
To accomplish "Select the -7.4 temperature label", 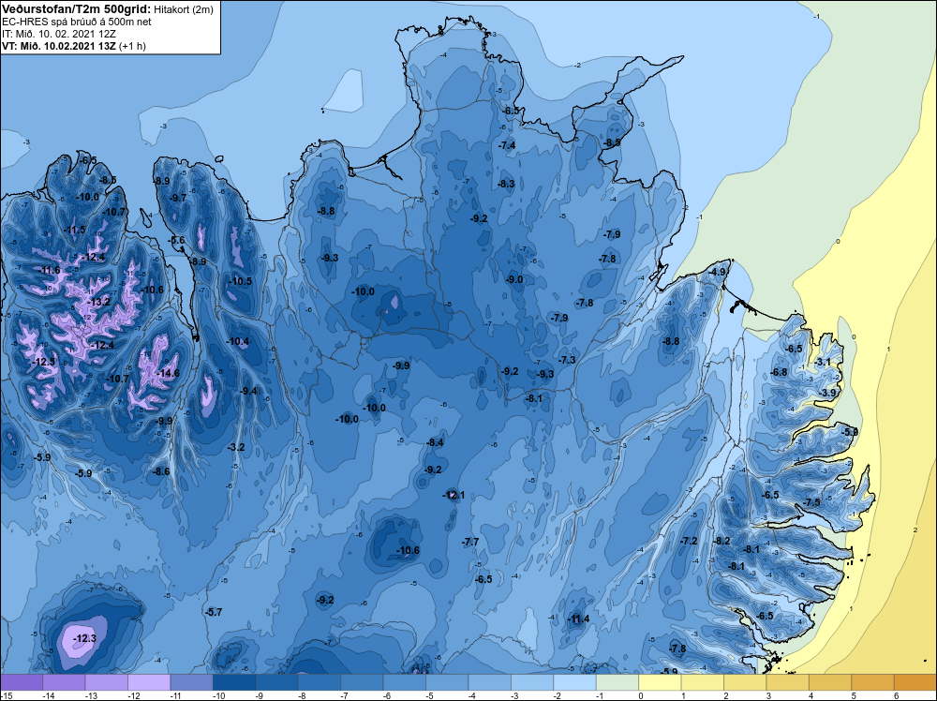I will [507, 145].
